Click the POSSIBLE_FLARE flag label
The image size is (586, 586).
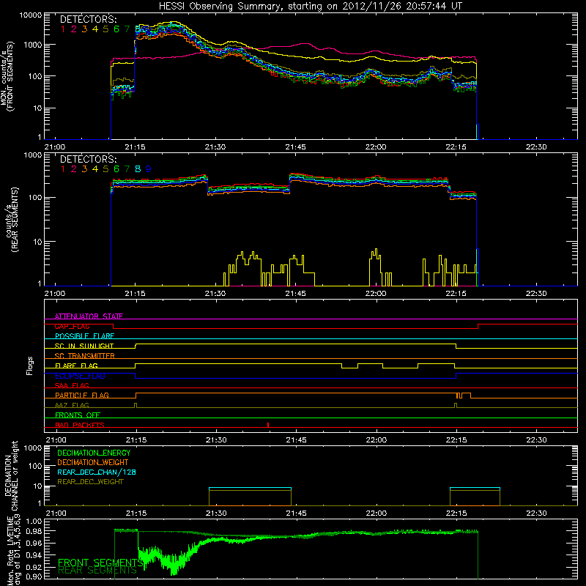pos(84,336)
